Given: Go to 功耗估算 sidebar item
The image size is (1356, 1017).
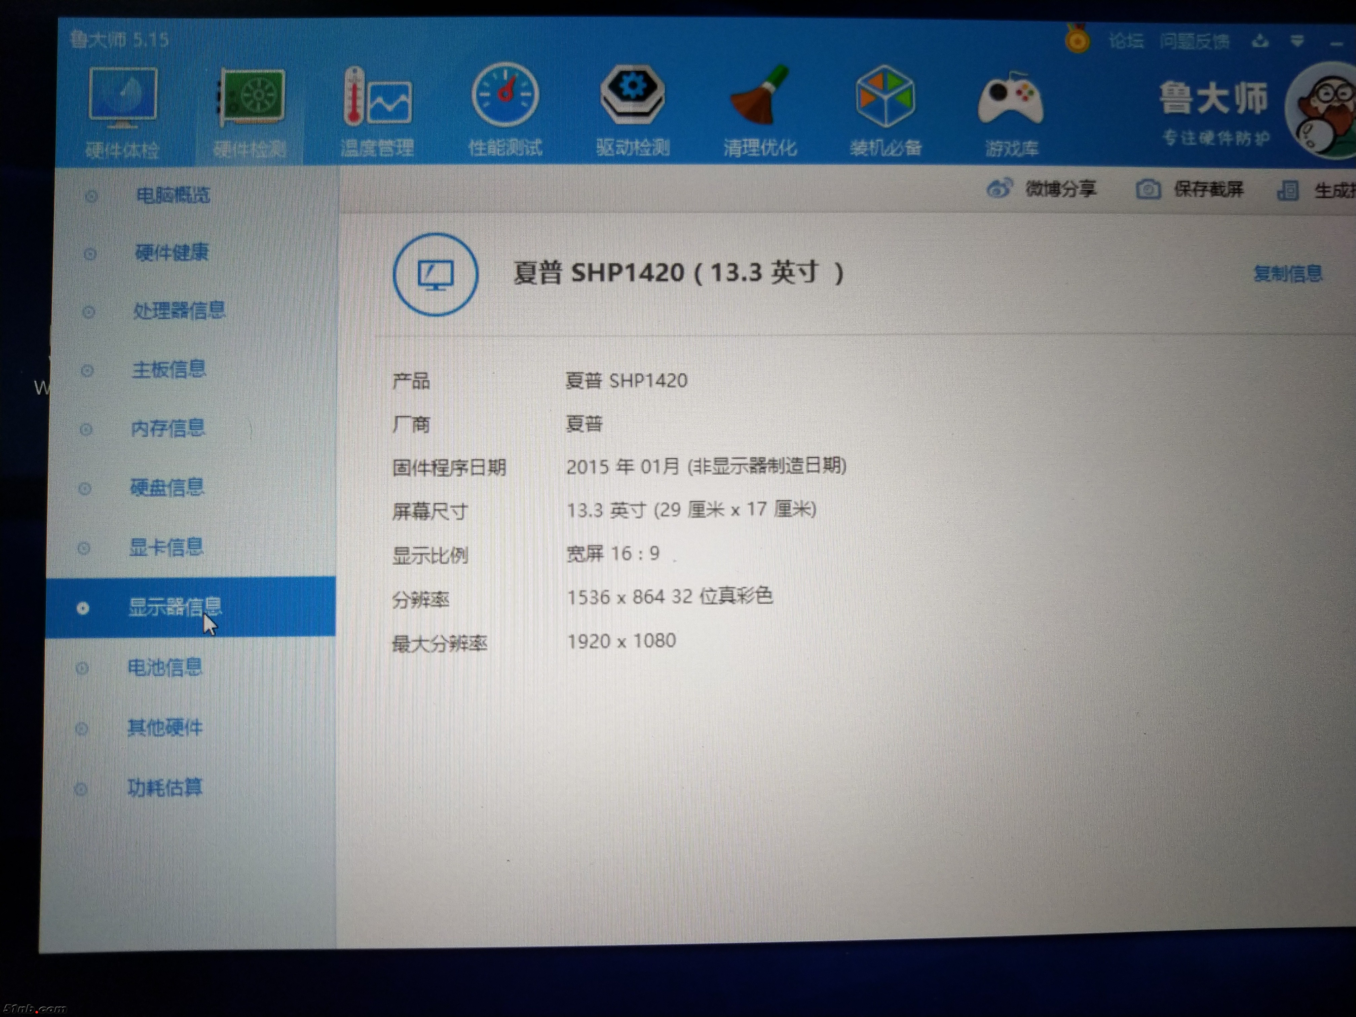Looking at the screenshot, I should pos(165,788).
